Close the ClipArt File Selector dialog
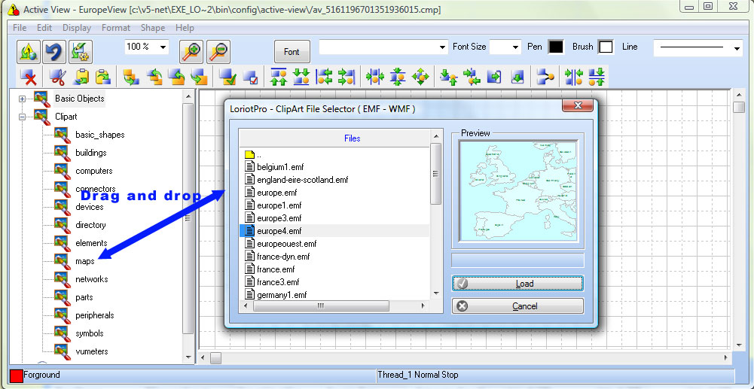This screenshot has height=389, width=754. point(578,105)
